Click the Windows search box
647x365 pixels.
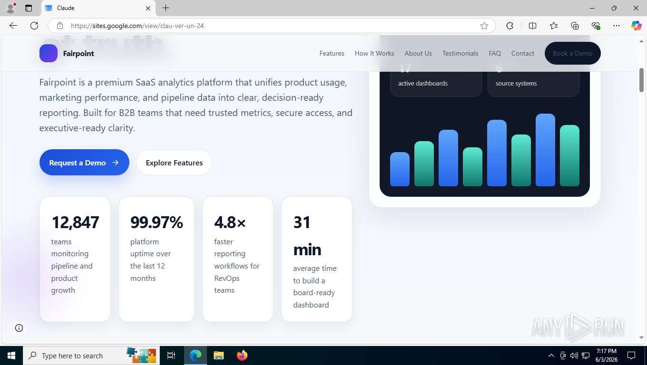pos(90,355)
